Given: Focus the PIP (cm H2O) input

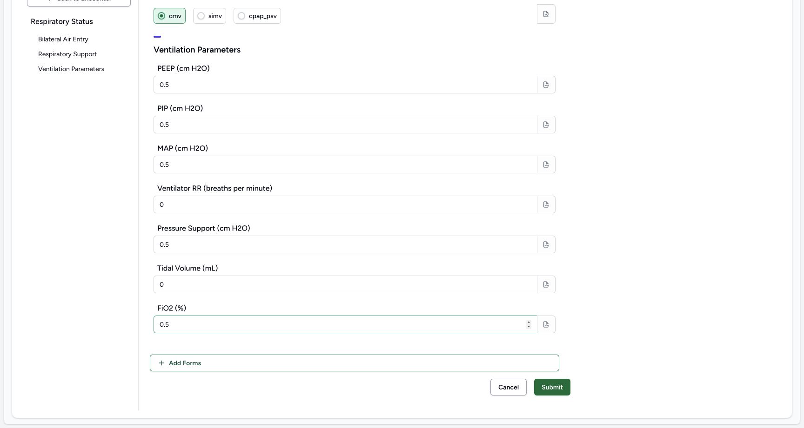Looking at the screenshot, I should point(345,125).
